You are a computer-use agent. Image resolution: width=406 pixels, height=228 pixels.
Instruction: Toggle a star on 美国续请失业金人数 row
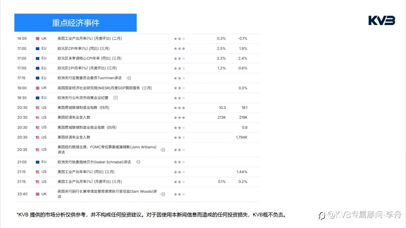tap(179, 137)
